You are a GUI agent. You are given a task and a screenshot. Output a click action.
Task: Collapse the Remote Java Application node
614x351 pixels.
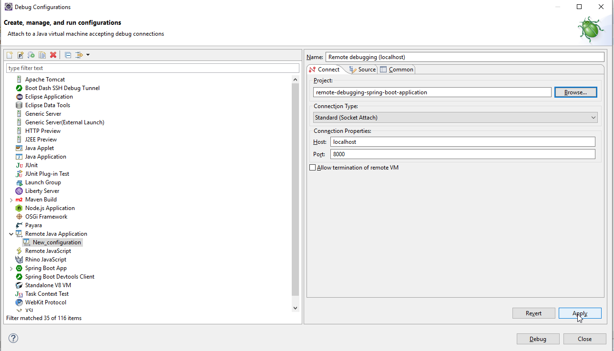11,234
